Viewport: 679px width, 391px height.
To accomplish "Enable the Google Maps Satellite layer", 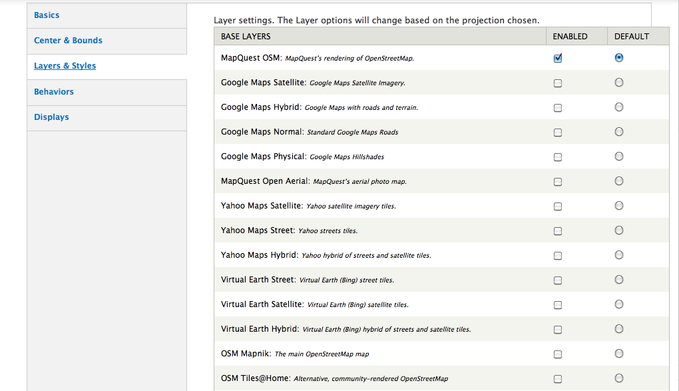I will tap(558, 83).
